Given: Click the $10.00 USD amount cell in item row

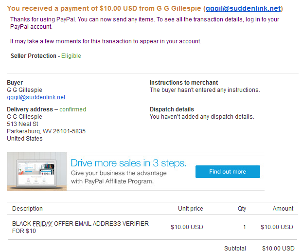Looking at the screenshot, I should coord(277,227).
